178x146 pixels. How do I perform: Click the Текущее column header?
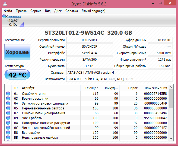click(x=90, y=88)
